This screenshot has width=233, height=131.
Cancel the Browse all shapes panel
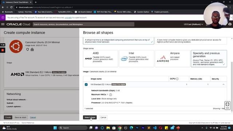pos(103,117)
